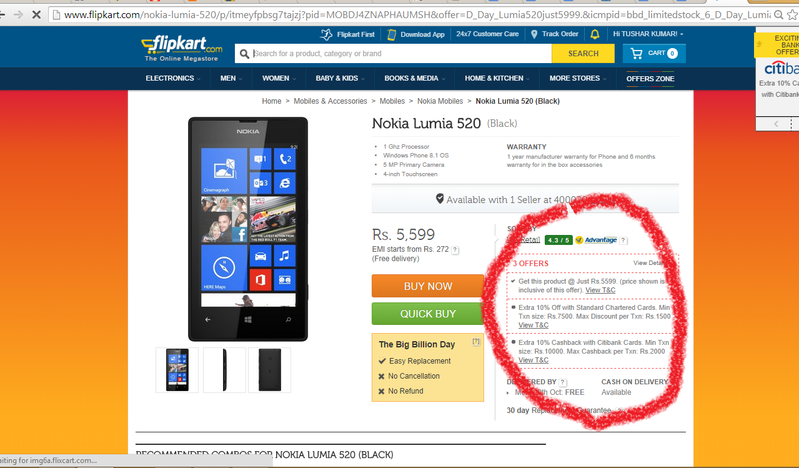Click the previous arrow on the Citibank ad
This screenshot has height=468, width=799.
click(x=777, y=124)
